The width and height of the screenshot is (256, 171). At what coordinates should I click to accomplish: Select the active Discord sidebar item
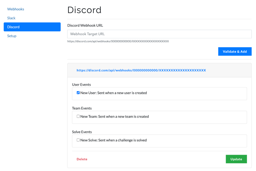pos(32,27)
